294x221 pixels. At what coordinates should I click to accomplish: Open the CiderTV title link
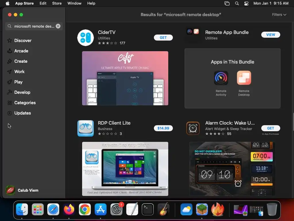coord(107,32)
